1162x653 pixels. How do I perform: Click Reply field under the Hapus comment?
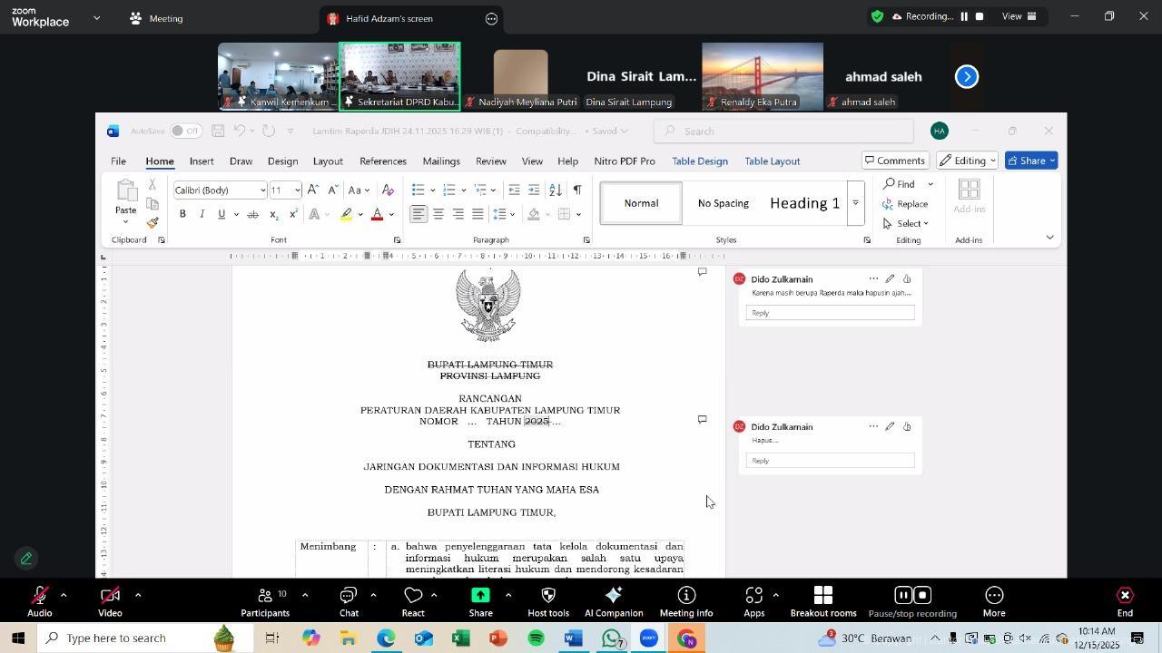(x=830, y=461)
